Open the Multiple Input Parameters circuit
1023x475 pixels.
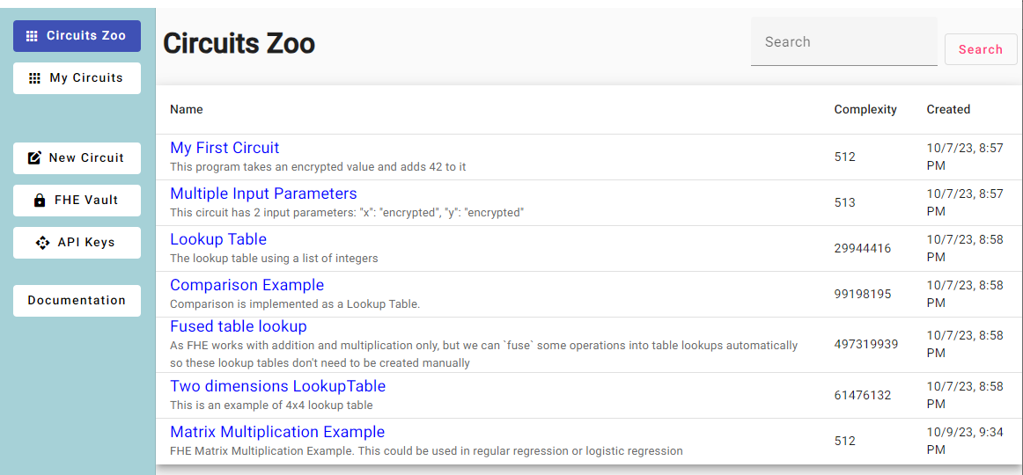pyautogui.click(x=263, y=194)
